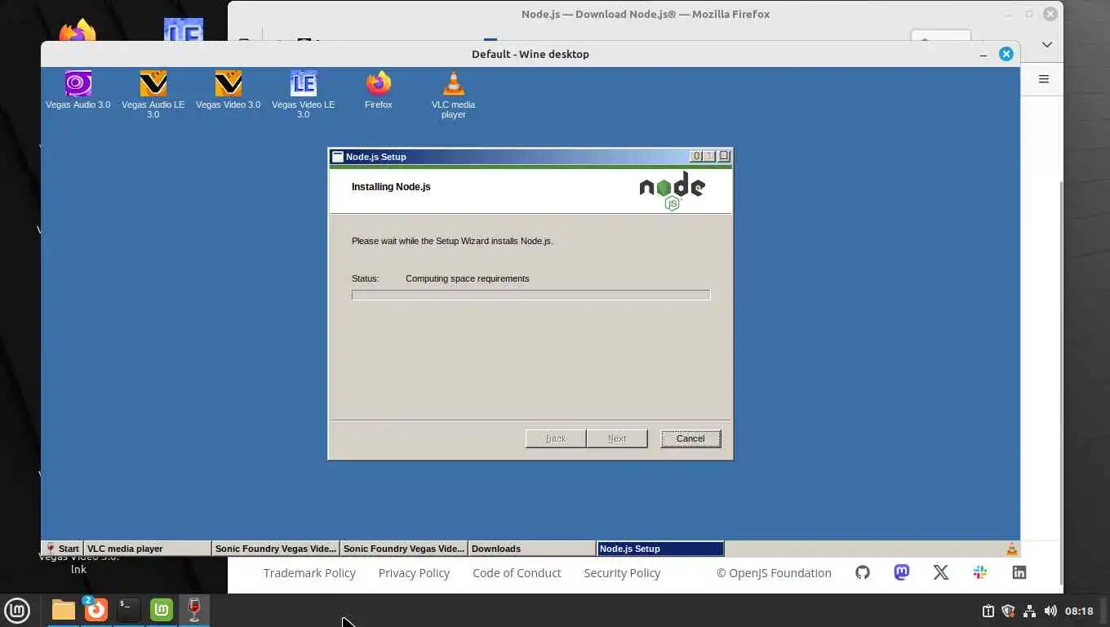The width and height of the screenshot is (1110, 627).
Task: Open Firefox icon on Wine desktop
Action: pos(379,90)
